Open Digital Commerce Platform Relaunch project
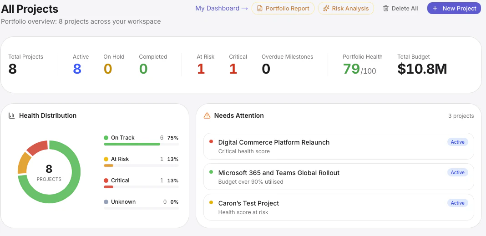The height and width of the screenshot is (236, 486). 339,146
